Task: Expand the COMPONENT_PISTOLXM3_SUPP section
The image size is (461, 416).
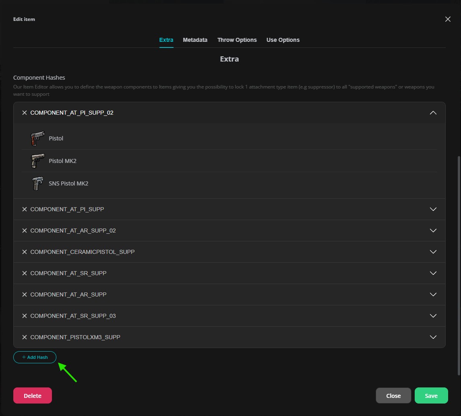Action: click(x=433, y=337)
